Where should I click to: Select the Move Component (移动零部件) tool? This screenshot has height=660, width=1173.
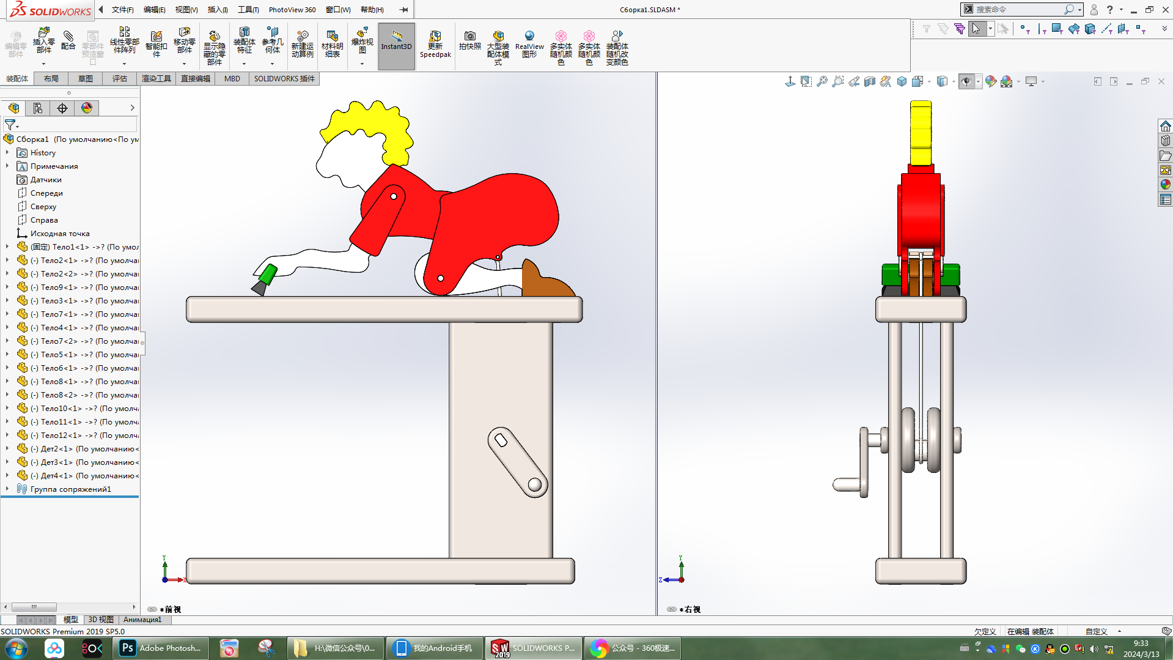(184, 40)
